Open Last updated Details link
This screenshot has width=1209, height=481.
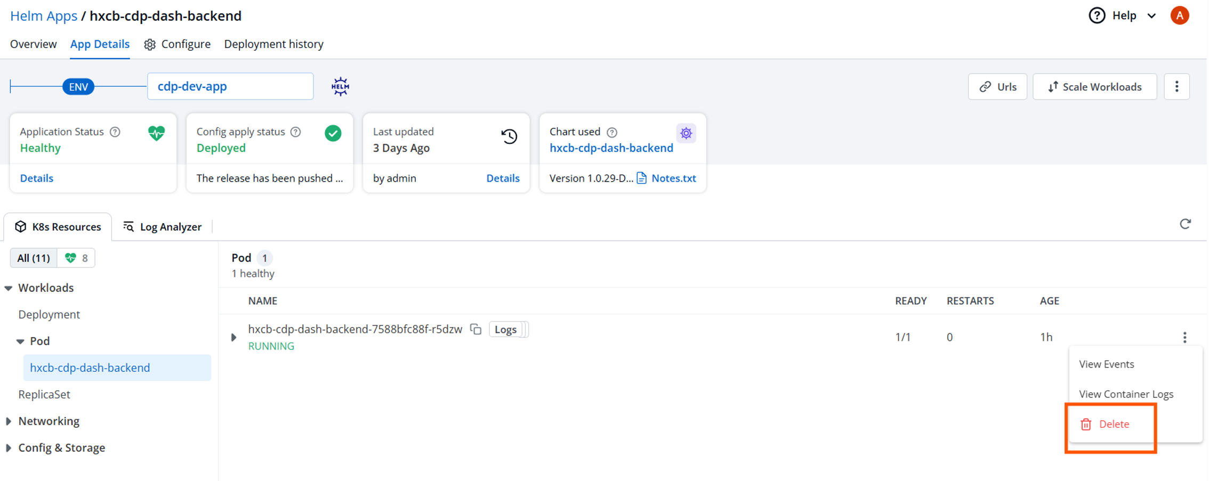(503, 178)
